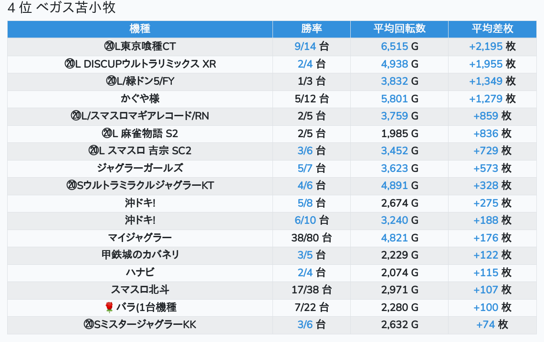This screenshot has height=342, width=544.
Task: Click the +859 link for マギアレコード
Action: (485, 116)
